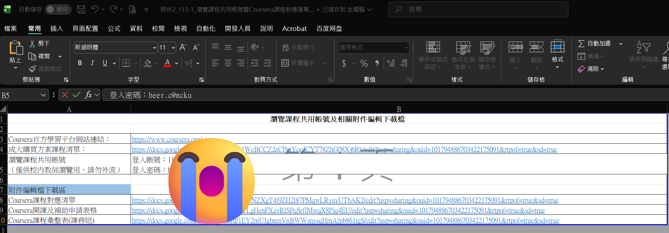Switch to the 公式 ribbon tab

pos(114,29)
